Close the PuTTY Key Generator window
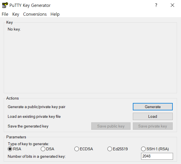Screen dimensions: 181x164 pyautogui.click(x=172, y=5)
